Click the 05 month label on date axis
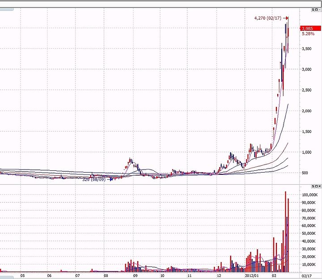This screenshot has width=322, height=279. tap(23, 276)
